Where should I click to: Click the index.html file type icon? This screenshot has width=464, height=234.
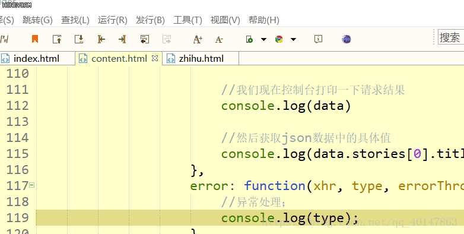point(5,59)
